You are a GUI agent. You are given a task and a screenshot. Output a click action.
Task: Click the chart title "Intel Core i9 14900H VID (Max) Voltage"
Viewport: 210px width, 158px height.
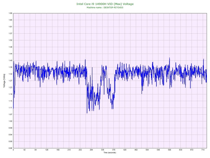click(105, 4)
